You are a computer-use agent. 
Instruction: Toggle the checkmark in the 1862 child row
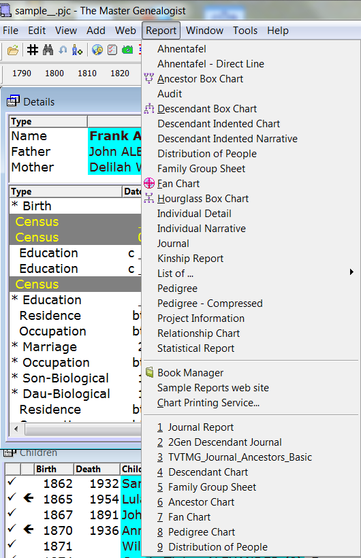(x=12, y=482)
